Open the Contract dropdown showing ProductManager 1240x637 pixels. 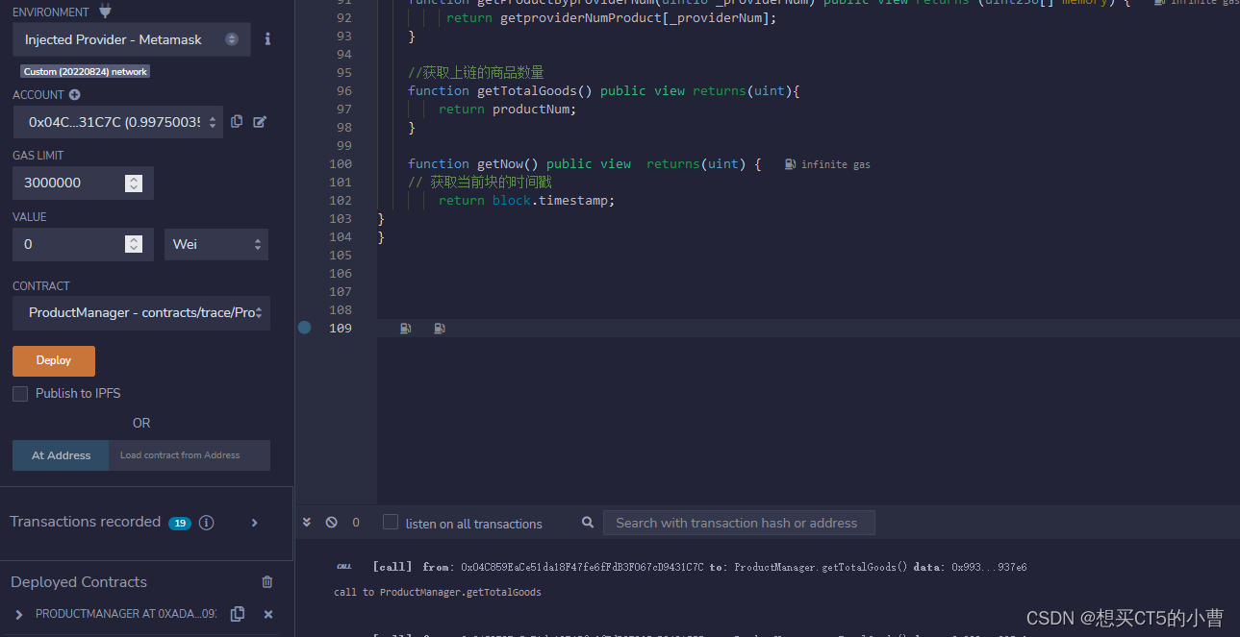pyautogui.click(x=140, y=313)
